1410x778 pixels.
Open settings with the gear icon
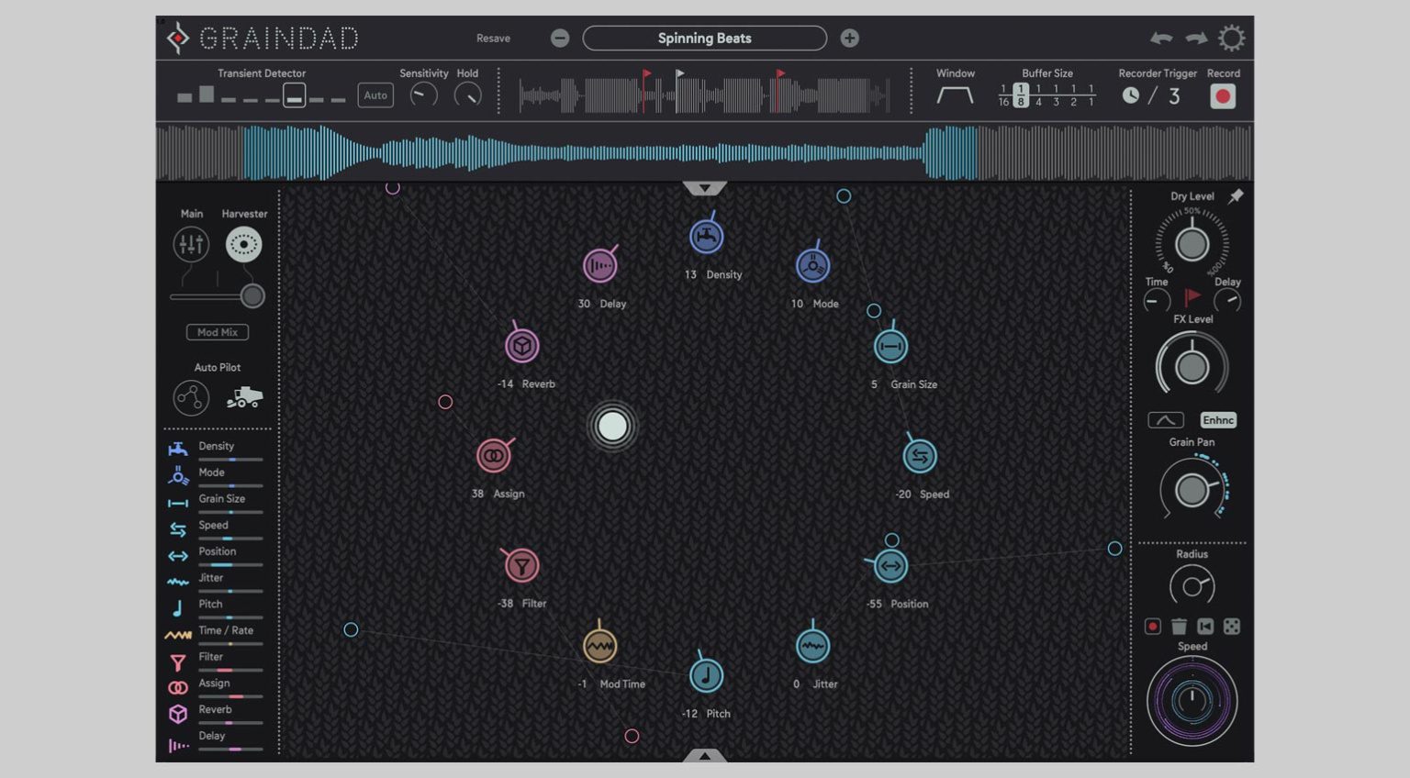coord(1231,39)
